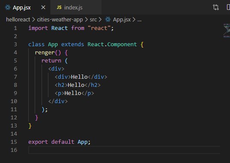Click extends keyword on line 3

click(x=73, y=44)
